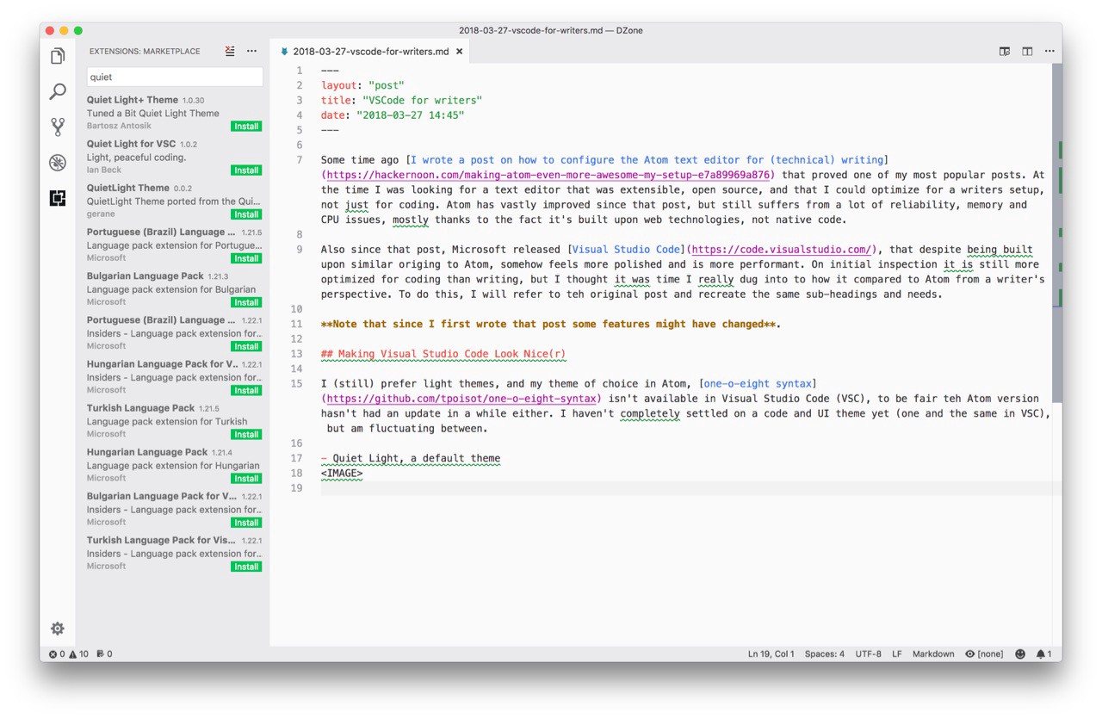Open the Source Control view
This screenshot has height=719, width=1102.
click(58, 127)
